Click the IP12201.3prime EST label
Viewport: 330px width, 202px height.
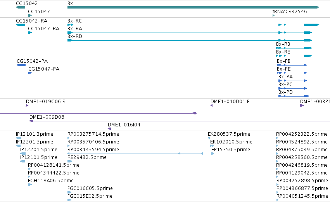click(35, 142)
